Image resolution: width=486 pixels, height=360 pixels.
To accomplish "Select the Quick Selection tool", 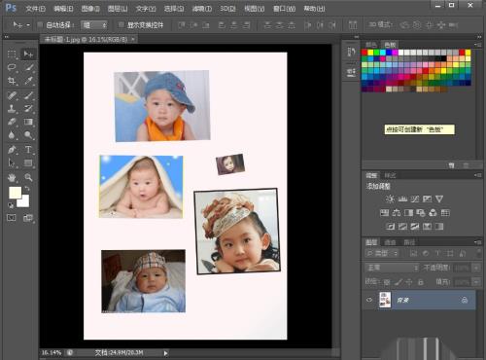I will click(28, 67).
